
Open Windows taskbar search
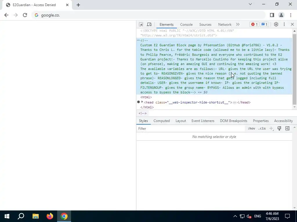(x=21, y=216)
